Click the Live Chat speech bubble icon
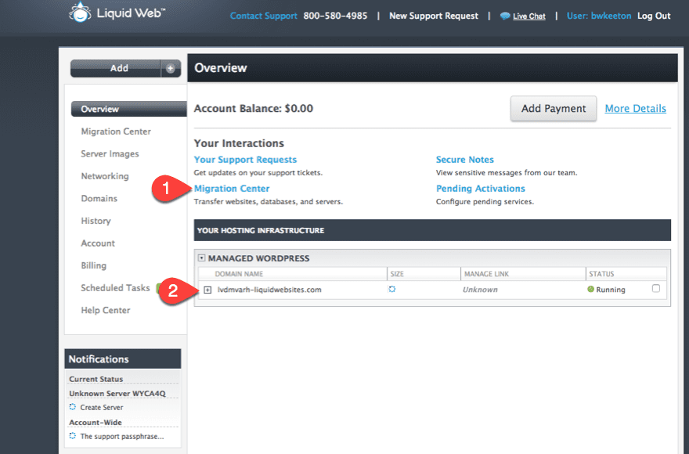Image resolution: width=689 pixels, height=454 pixels. 505,16
